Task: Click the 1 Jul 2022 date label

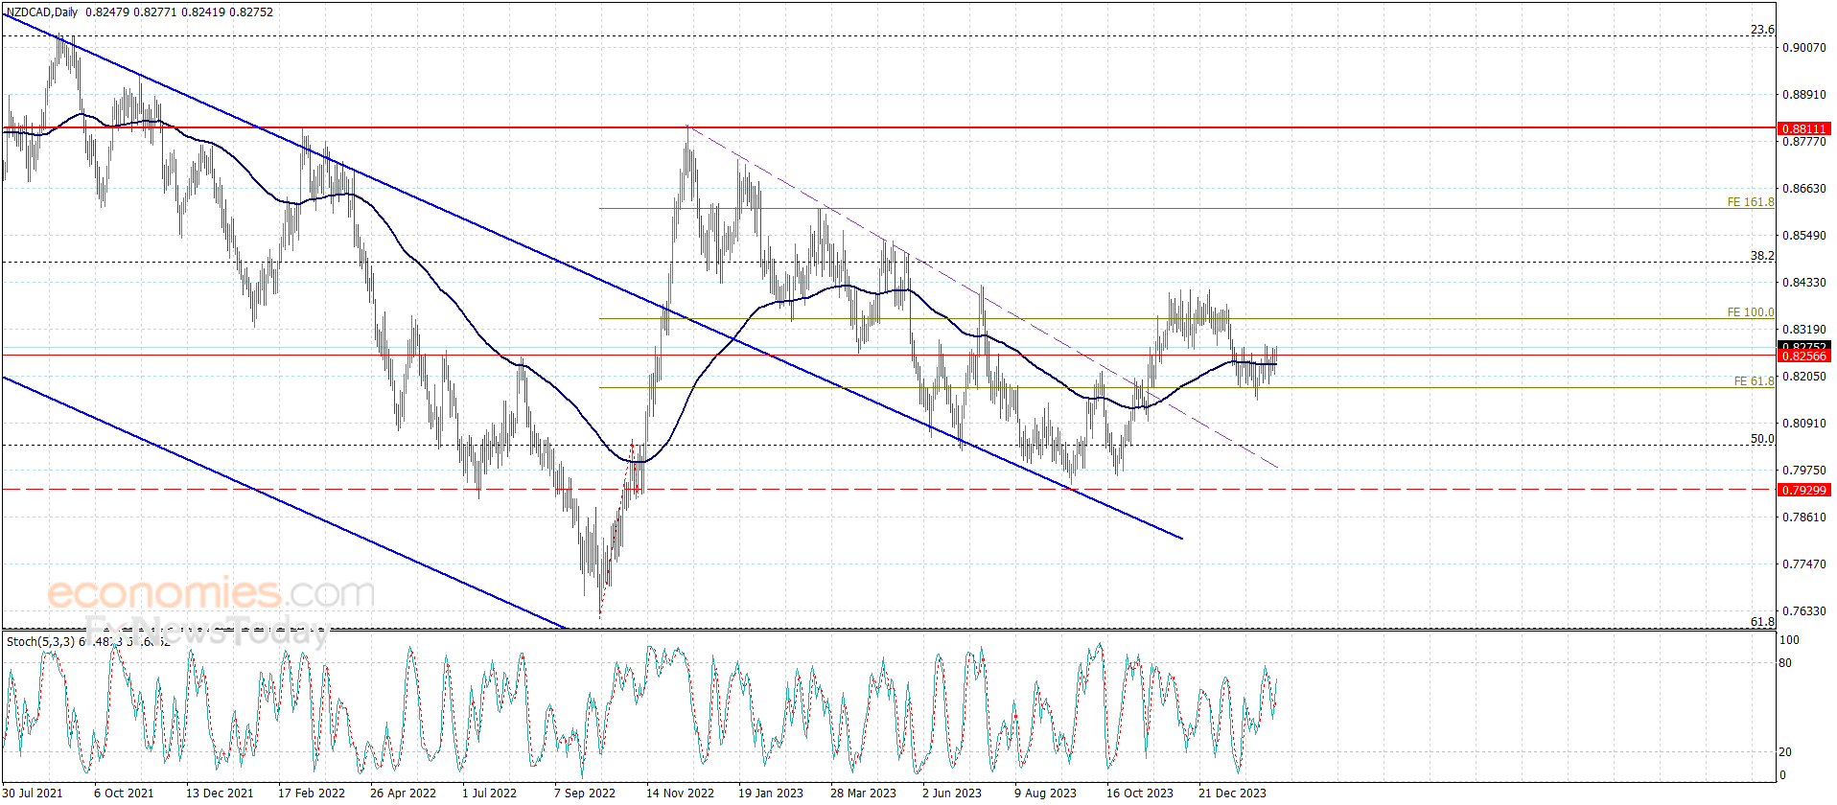Action: click(489, 793)
